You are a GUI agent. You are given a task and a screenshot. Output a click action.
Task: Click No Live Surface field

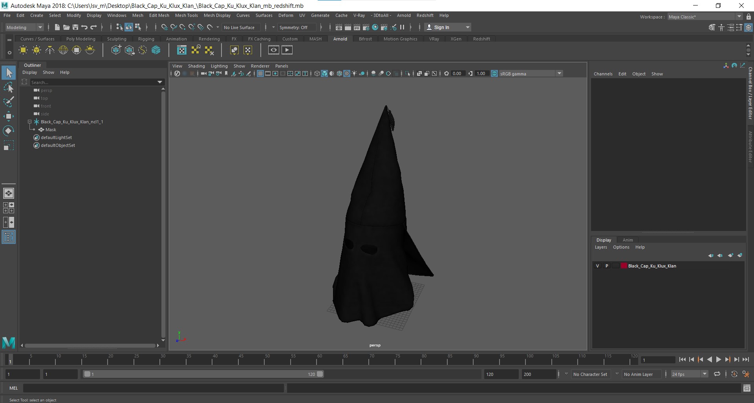click(x=240, y=27)
